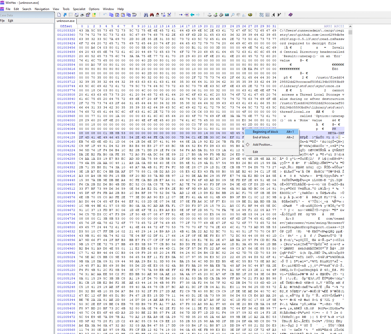Open the Navigation menu
Viewport: 391px width, 334px height.
[42, 9]
